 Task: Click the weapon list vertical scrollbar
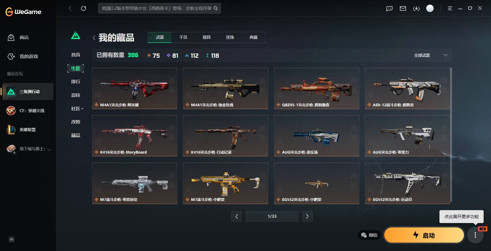pyautogui.click(x=451, y=135)
